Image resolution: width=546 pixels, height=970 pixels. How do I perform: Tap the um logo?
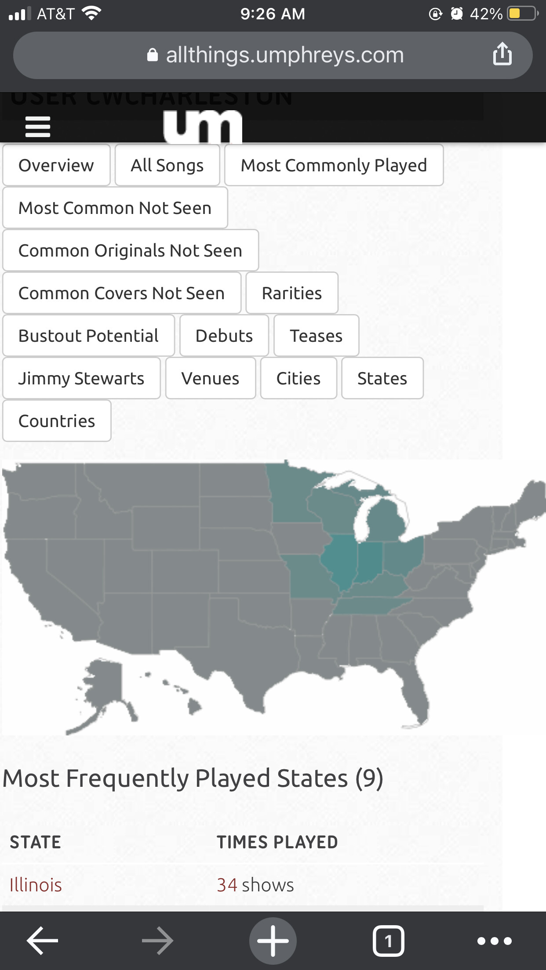click(203, 127)
